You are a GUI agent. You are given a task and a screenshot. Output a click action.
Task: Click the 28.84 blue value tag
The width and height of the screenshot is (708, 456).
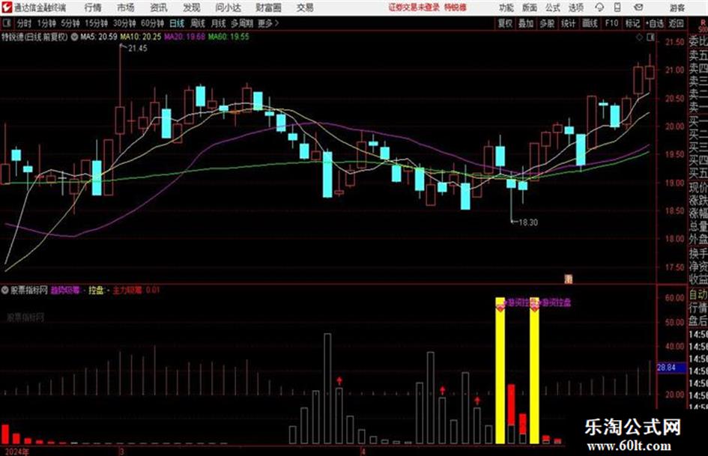(x=671, y=368)
